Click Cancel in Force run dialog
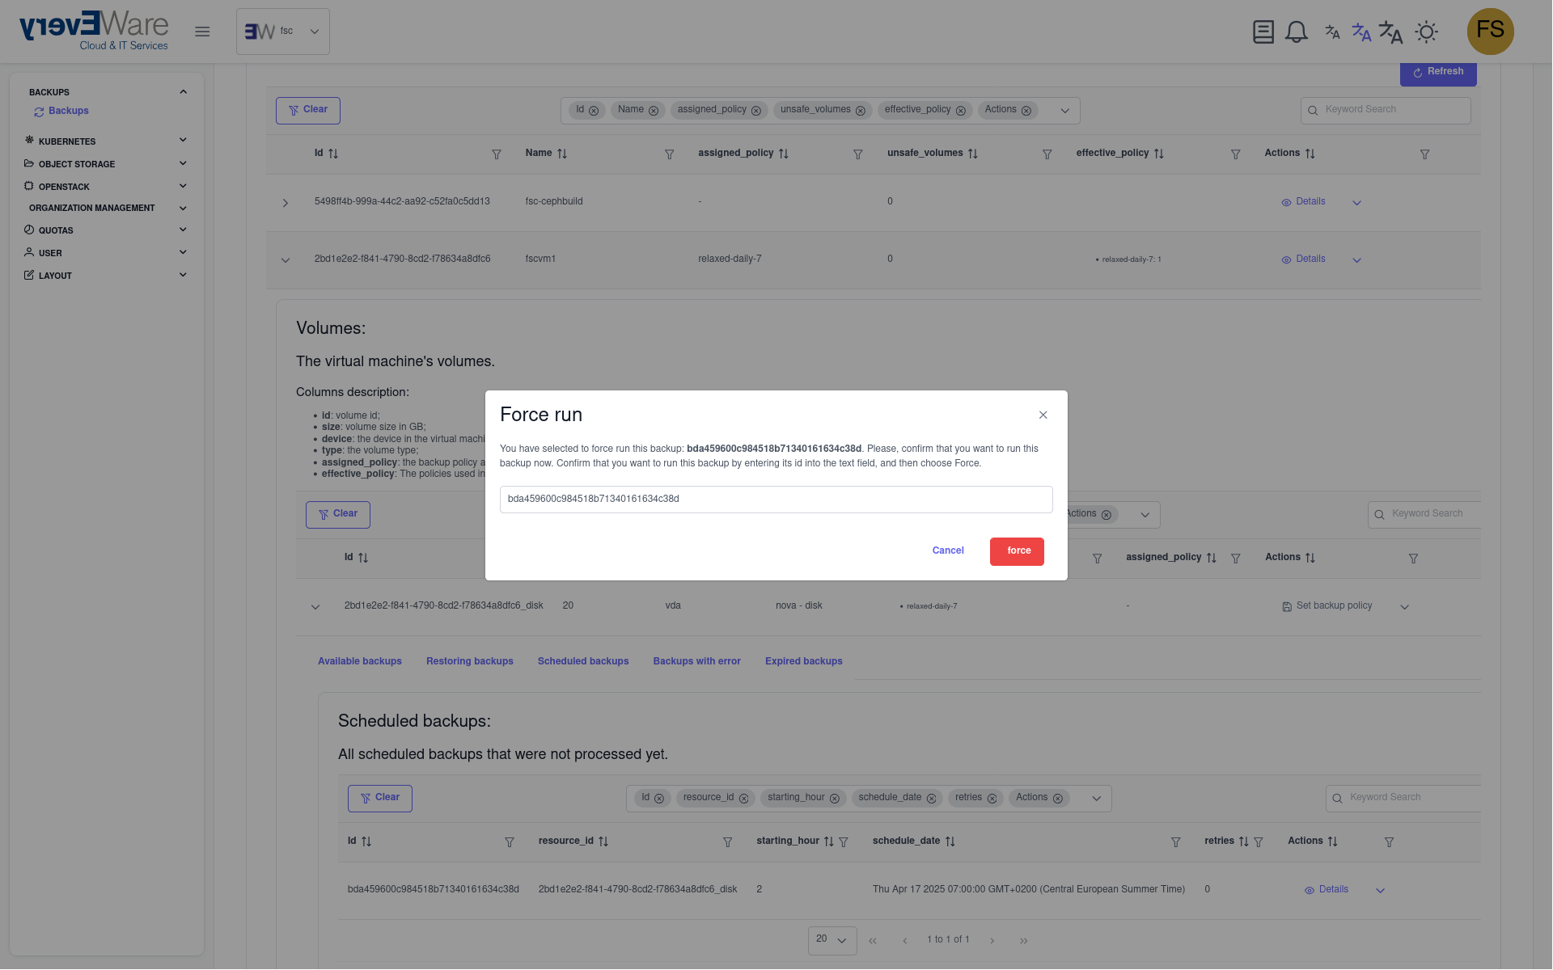The width and height of the screenshot is (1553, 970). pyautogui.click(x=947, y=550)
